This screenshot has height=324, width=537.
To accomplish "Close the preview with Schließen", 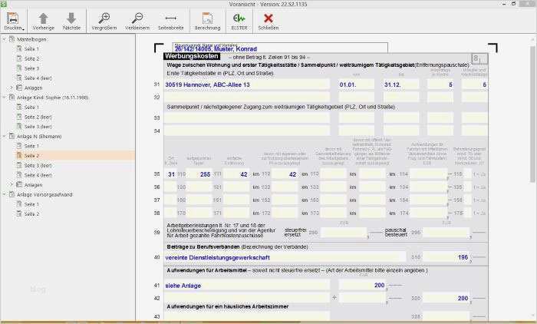I will [x=268, y=18].
